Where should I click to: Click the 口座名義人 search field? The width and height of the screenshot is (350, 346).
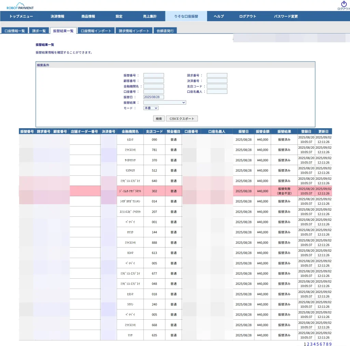click(x=217, y=92)
